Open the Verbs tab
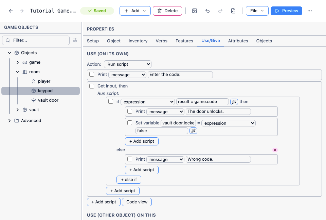This screenshot has height=220, width=326. click(161, 41)
